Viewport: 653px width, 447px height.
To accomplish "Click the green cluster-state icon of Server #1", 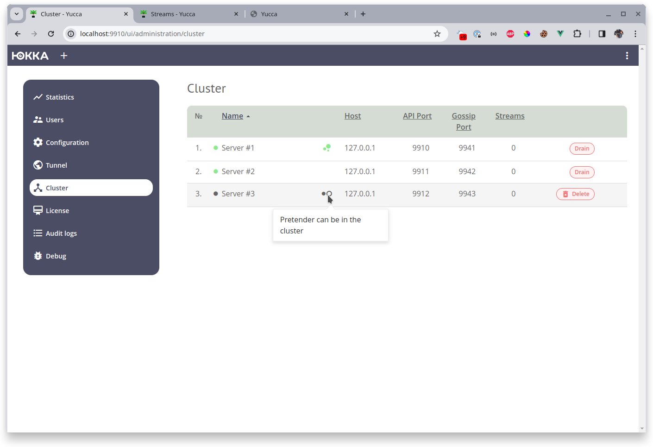I will click(327, 148).
